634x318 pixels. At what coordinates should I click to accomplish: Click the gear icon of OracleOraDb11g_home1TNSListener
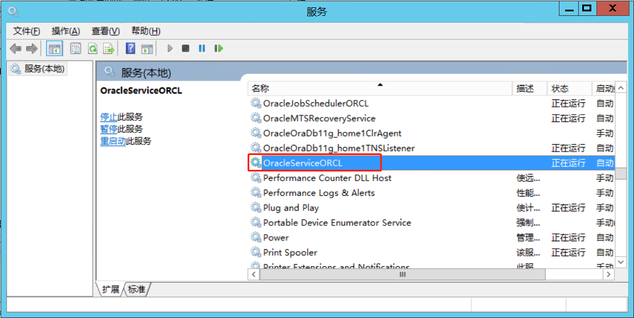point(256,148)
